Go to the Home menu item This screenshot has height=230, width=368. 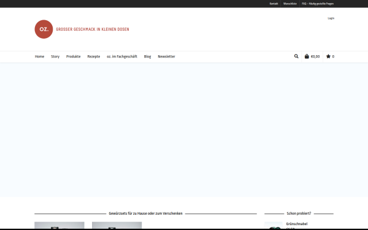pos(39,56)
